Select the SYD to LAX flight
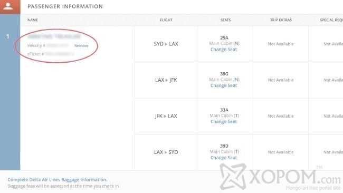 (x=166, y=44)
